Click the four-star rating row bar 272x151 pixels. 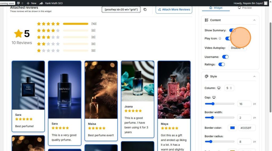(76, 30)
